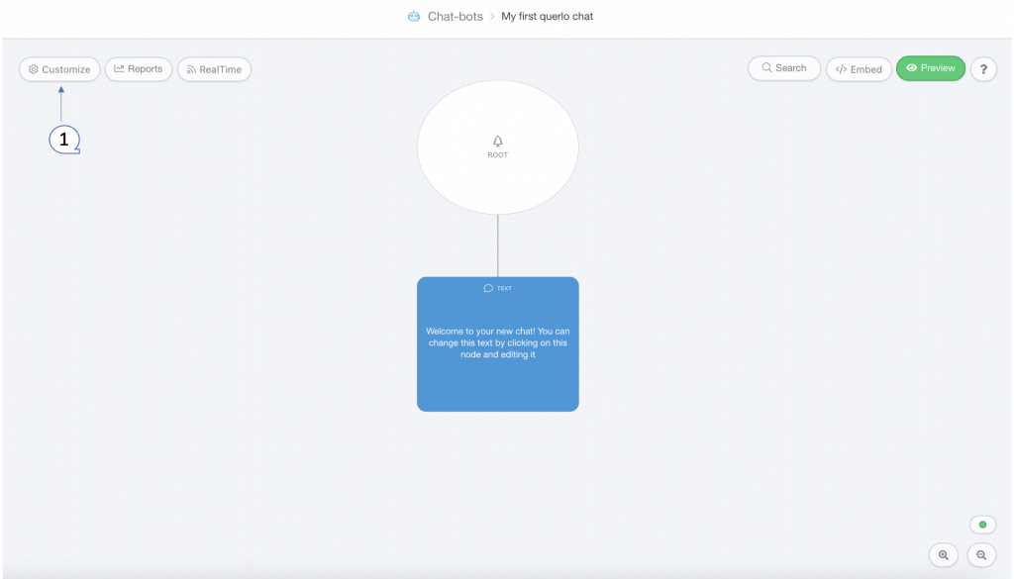Open the Reports button
This screenshot has width=1014, height=579.
pyautogui.click(x=139, y=68)
